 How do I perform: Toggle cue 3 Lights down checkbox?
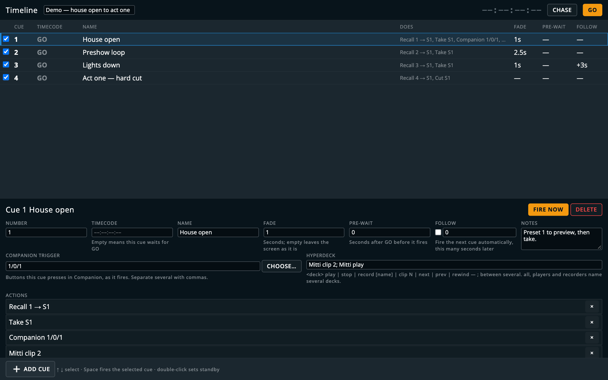tap(6, 65)
